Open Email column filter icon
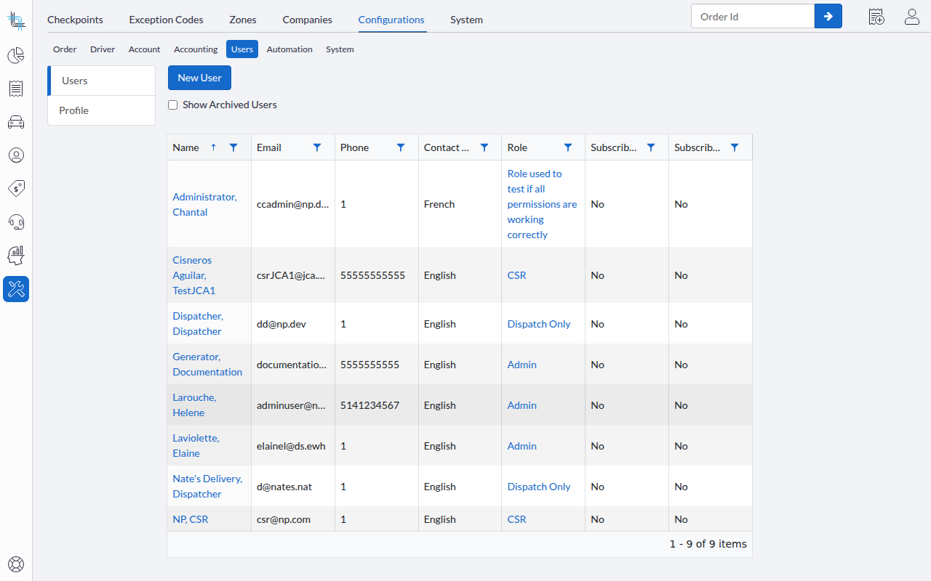 click(x=317, y=147)
